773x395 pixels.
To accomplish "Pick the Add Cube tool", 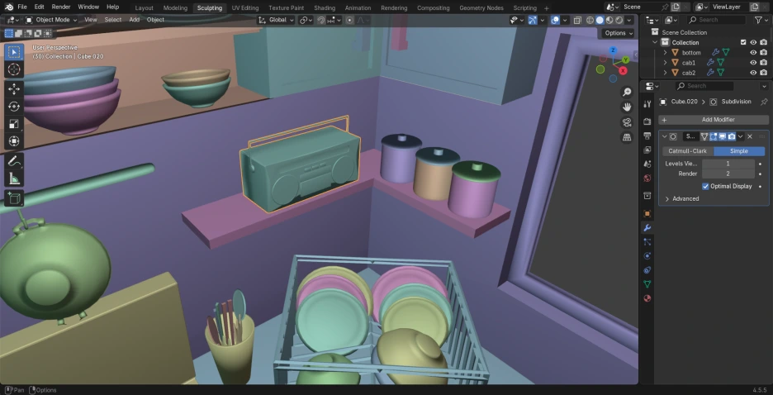I will (x=14, y=198).
